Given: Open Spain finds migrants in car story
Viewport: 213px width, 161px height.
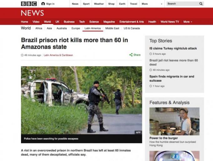Looking at the screenshot, I should click(x=172, y=78).
